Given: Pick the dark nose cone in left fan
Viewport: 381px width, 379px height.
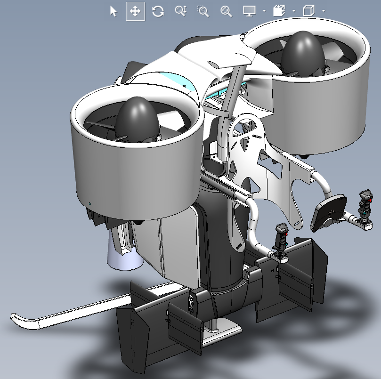Looking at the screenshot, I should (x=138, y=120).
